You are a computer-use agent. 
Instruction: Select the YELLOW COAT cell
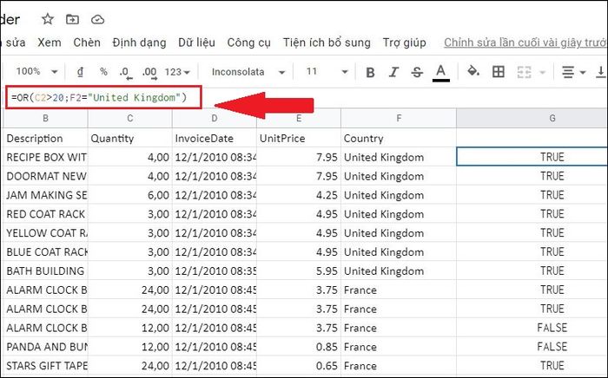45,233
